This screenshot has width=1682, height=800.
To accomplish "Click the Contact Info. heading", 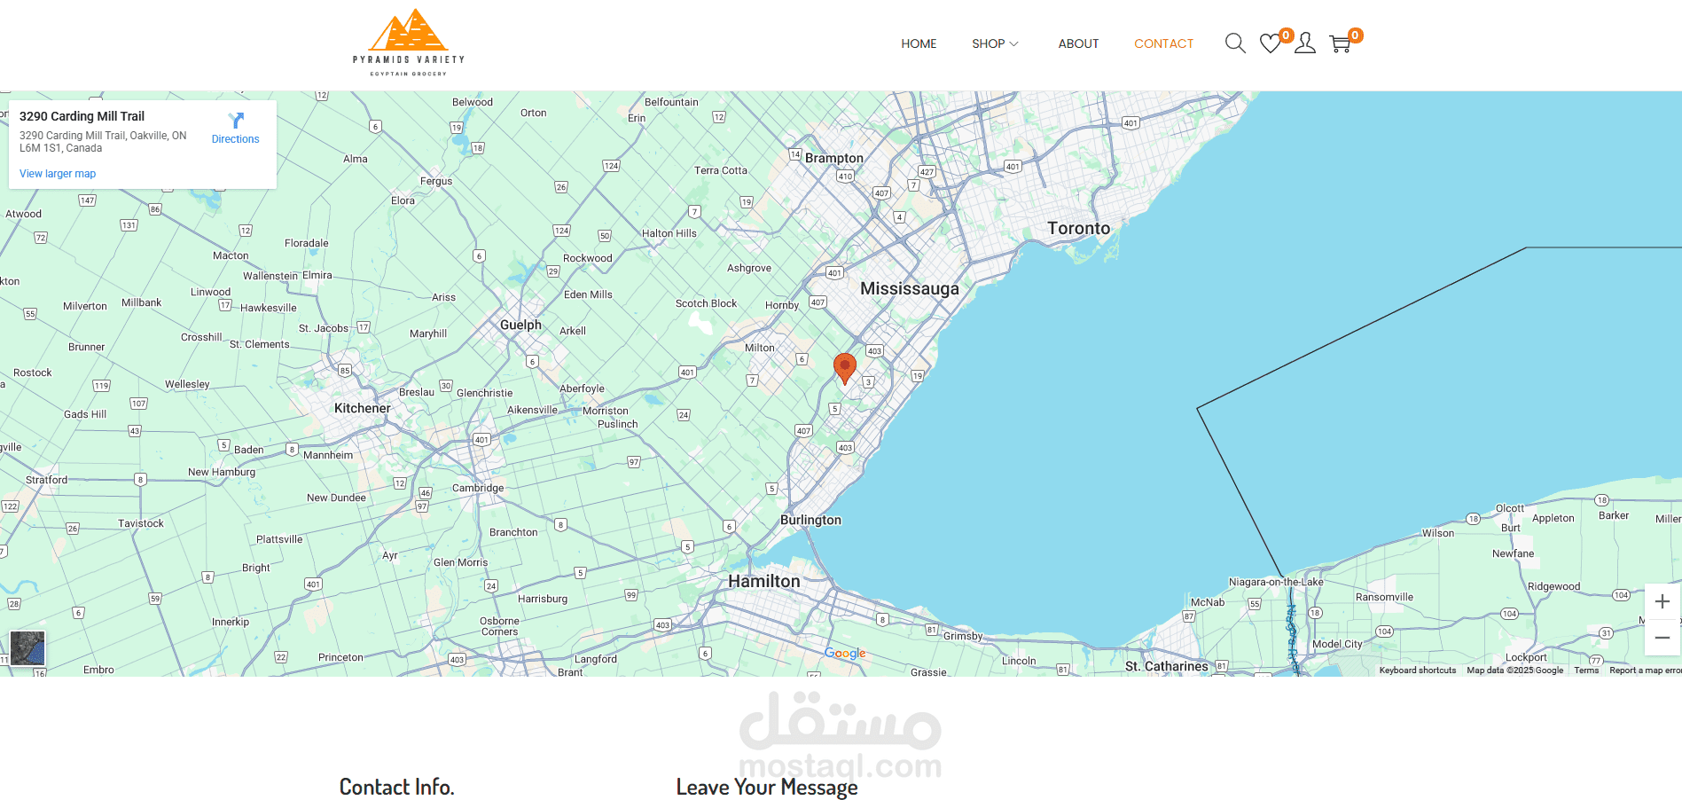I will (396, 787).
